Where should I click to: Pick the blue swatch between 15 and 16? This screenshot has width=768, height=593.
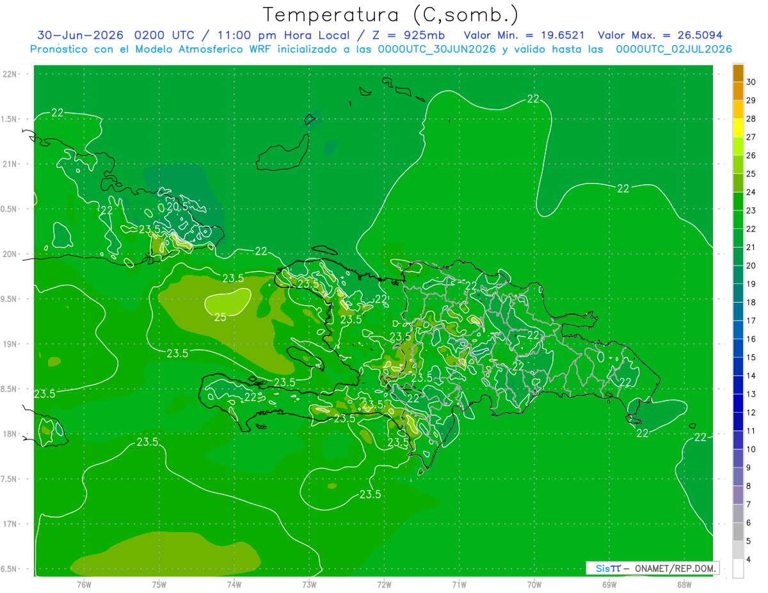click(738, 348)
